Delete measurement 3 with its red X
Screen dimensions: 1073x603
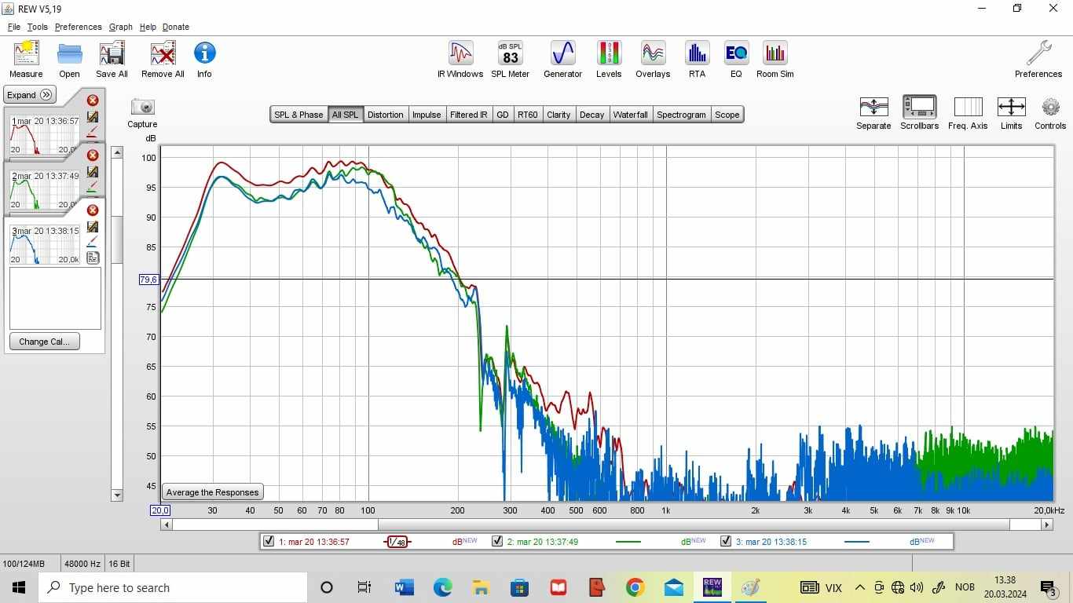pyautogui.click(x=93, y=210)
